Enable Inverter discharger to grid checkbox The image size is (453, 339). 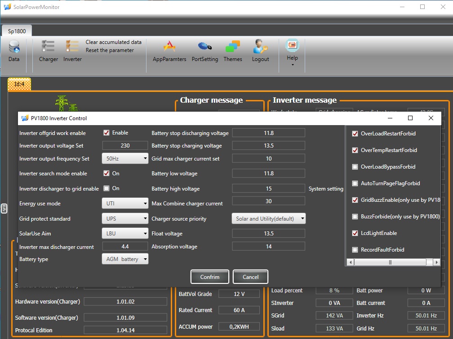[107, 188]
